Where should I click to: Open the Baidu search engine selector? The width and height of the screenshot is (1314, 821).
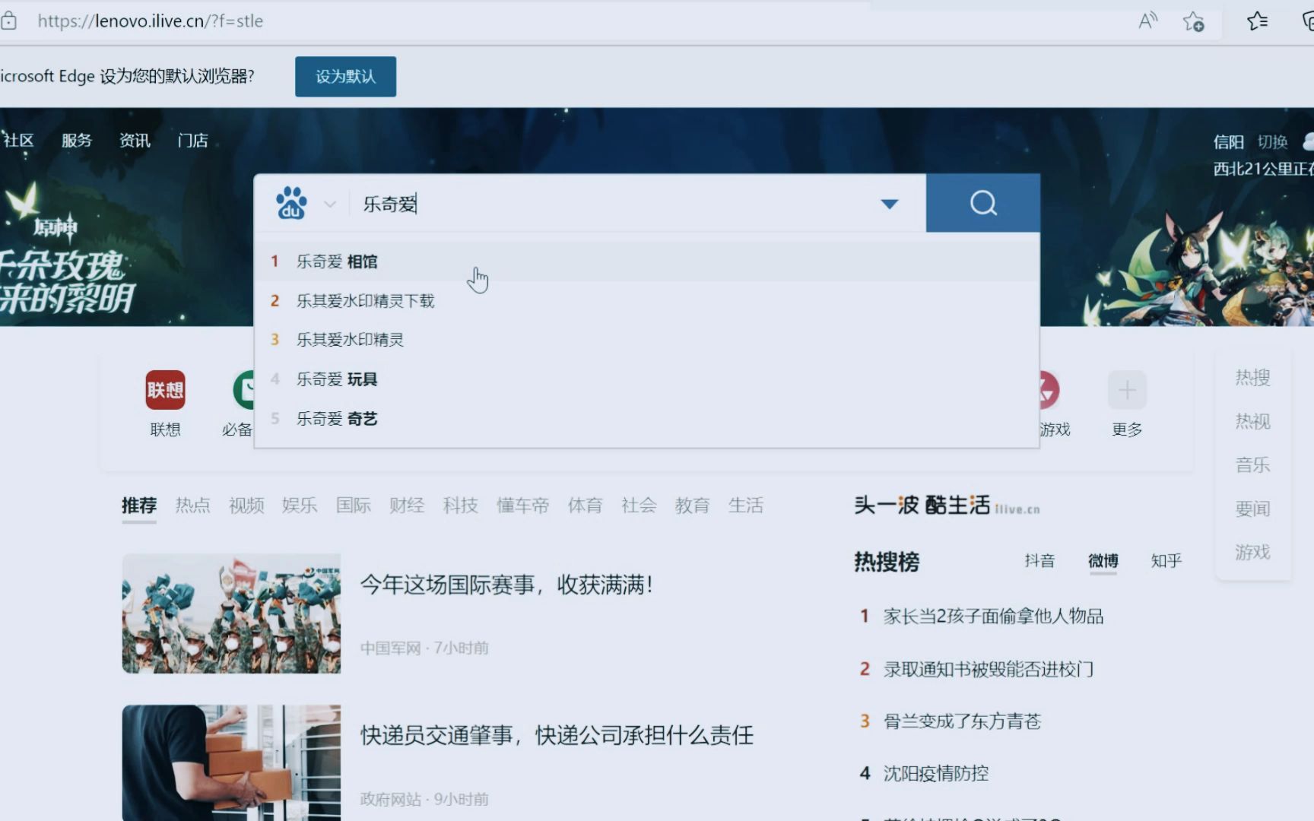coord(305,203)
